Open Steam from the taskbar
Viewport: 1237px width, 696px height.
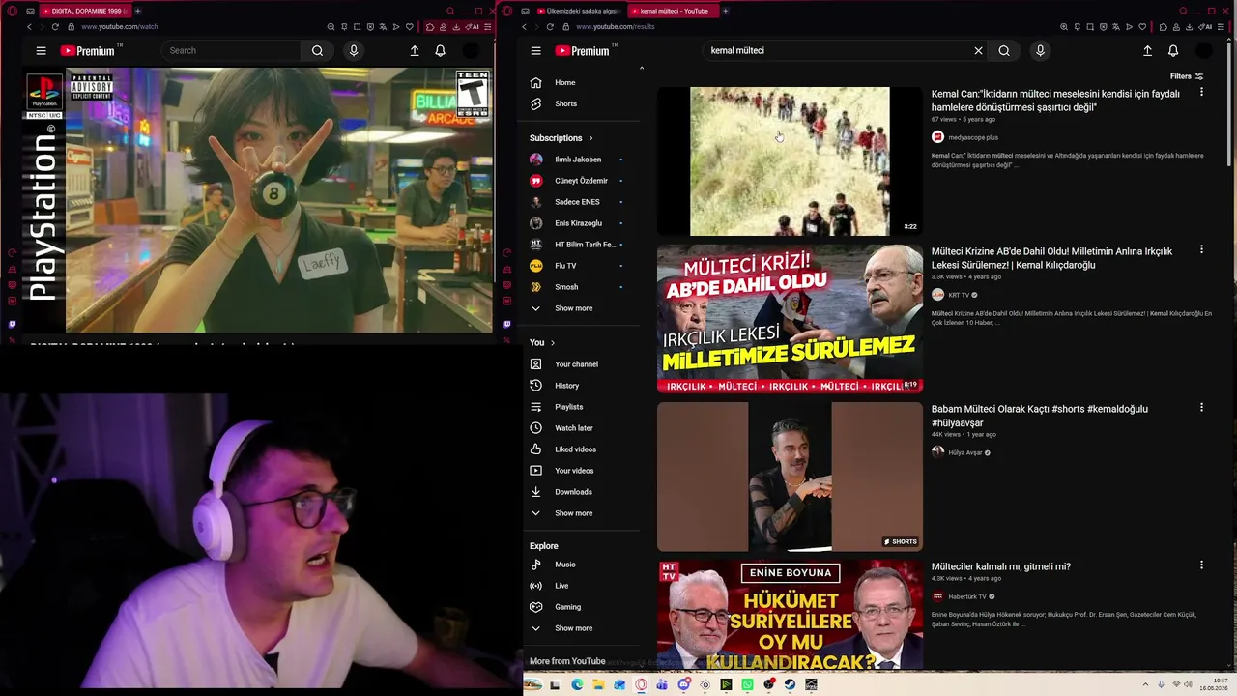click(791, 685)
